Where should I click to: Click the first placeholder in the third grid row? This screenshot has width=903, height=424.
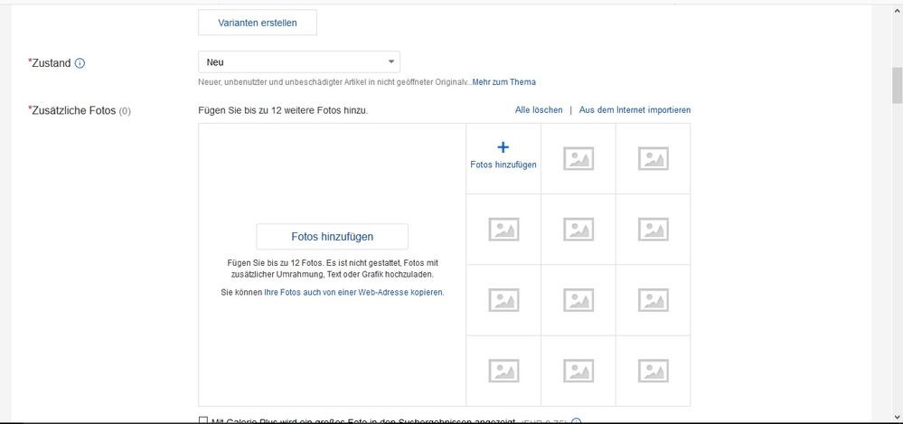tap(503, 299)
